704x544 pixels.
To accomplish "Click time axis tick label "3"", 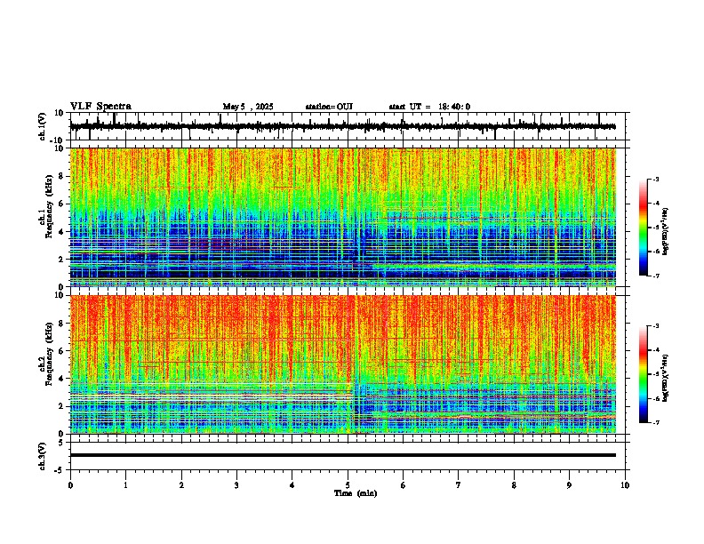I will click(236, 485).
